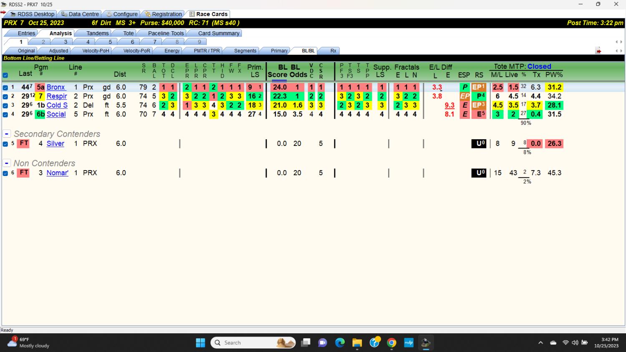Open Wi-Fi network settings in tray
The image size is (626, 352).
(x=565, y=343)
